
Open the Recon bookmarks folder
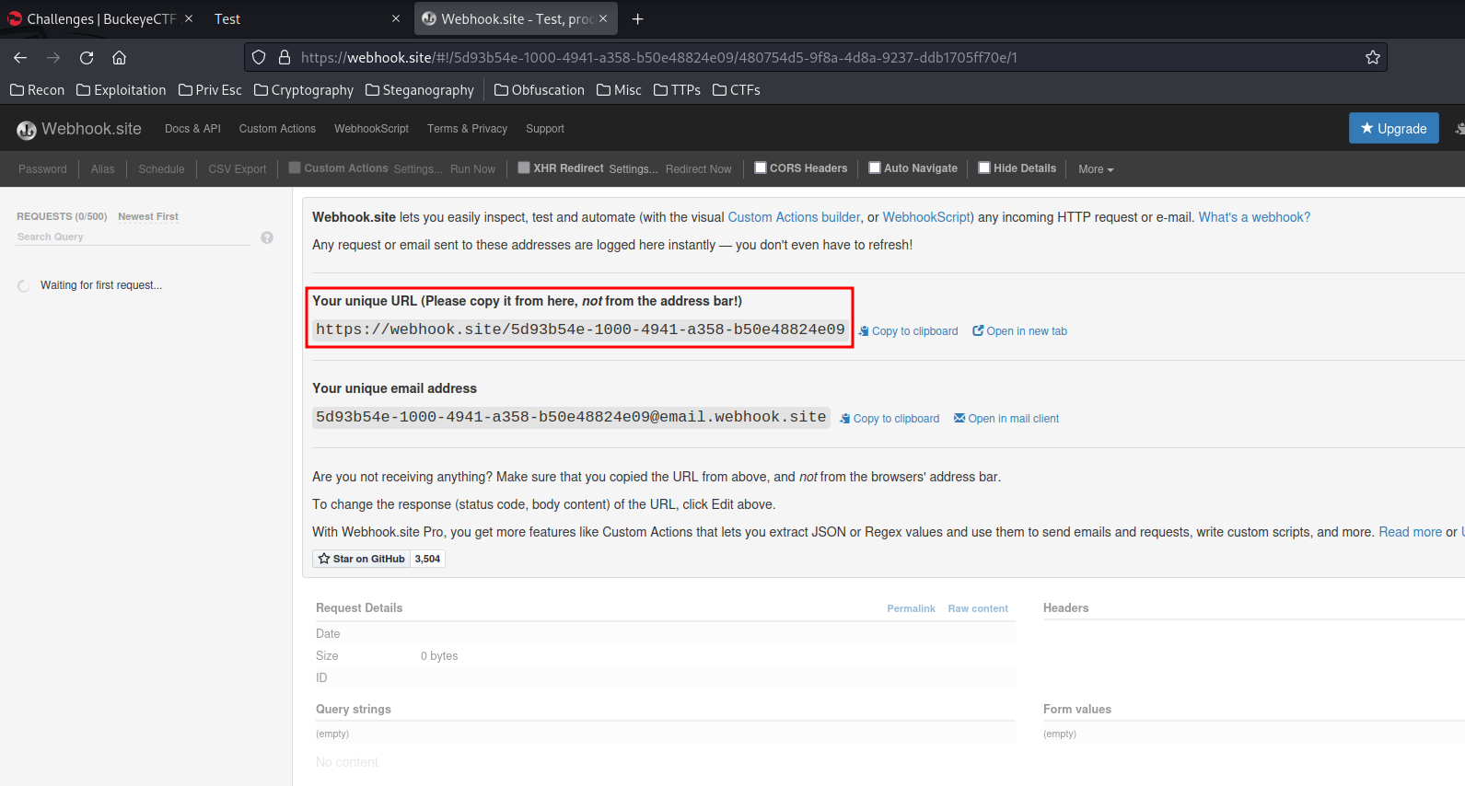click(x=37, y=90)
